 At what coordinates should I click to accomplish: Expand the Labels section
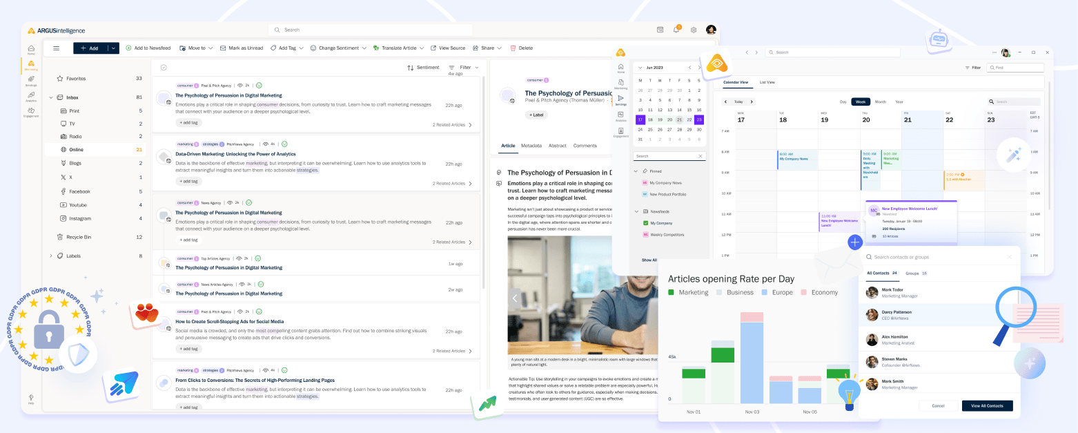51,256
